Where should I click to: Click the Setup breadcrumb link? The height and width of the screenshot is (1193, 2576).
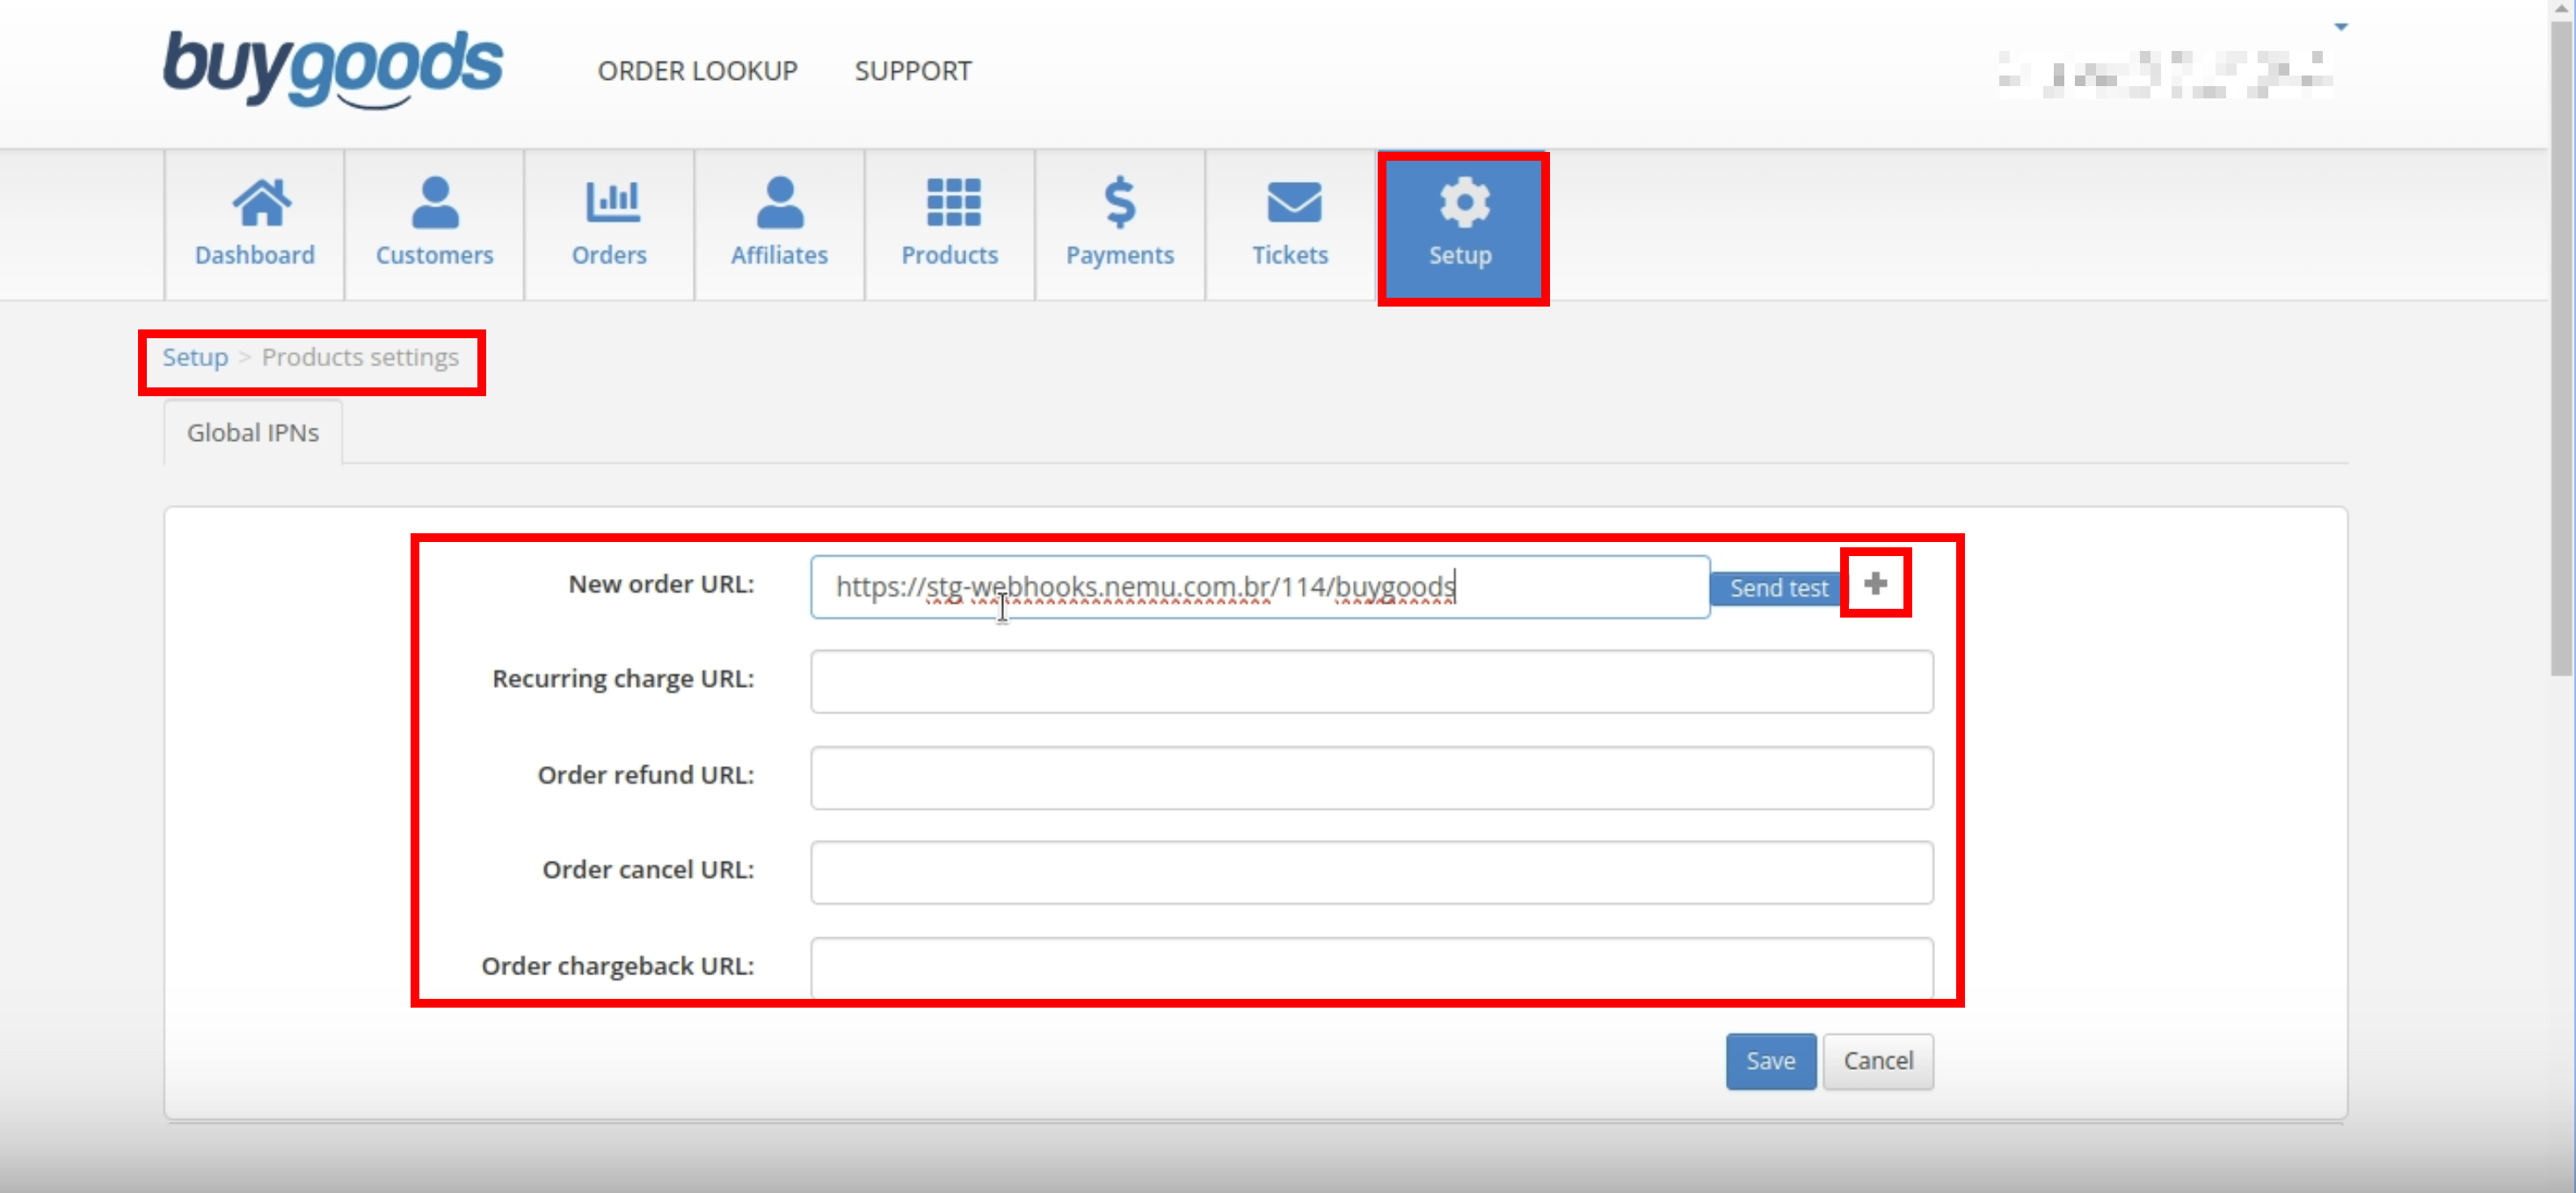click(195, 358)
